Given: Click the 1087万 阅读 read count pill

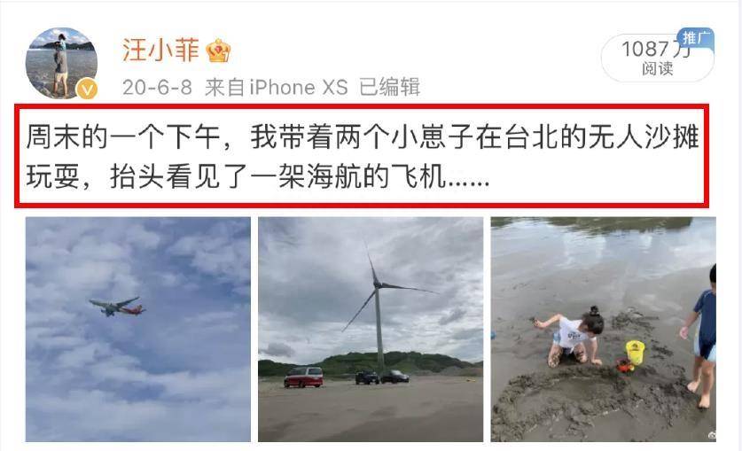Looking at the screenshot, I should pos(657,58).
